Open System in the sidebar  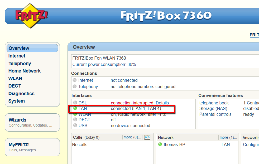coord(17,101)
